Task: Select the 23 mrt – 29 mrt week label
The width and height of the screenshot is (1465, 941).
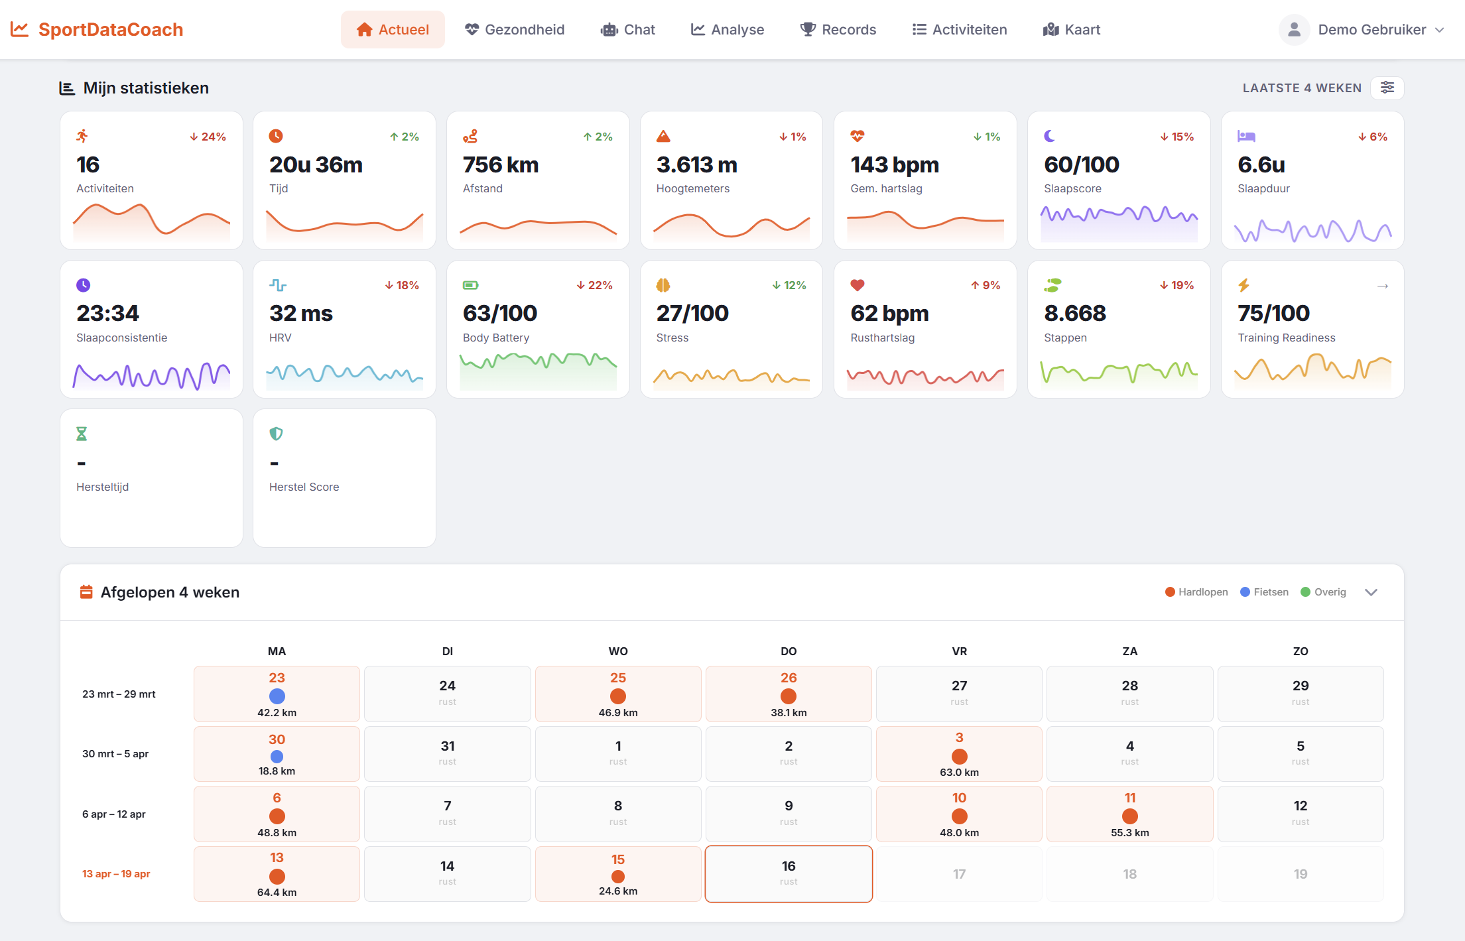Action: (x=119, y=694)
